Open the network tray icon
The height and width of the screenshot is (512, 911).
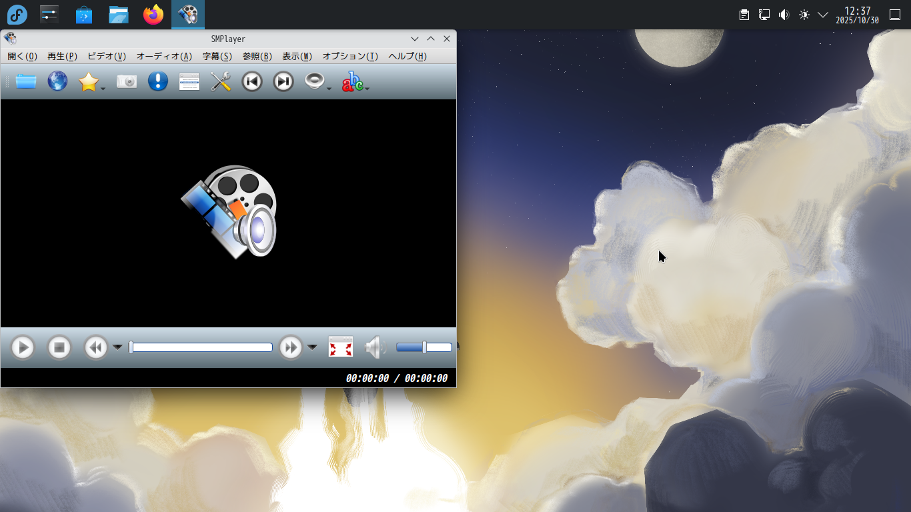tap(764, 15)
